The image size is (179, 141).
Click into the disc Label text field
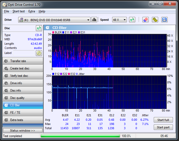[x=24, y=53]
